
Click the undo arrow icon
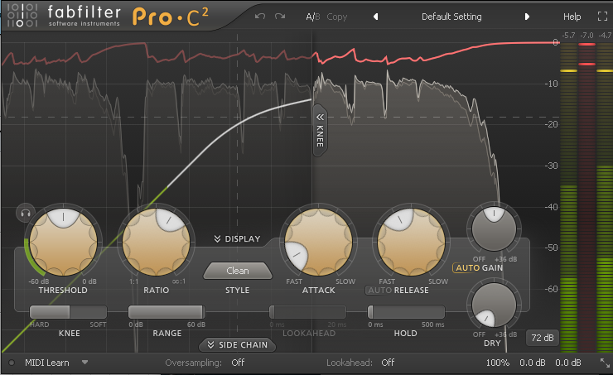click(x=260, y=17)
